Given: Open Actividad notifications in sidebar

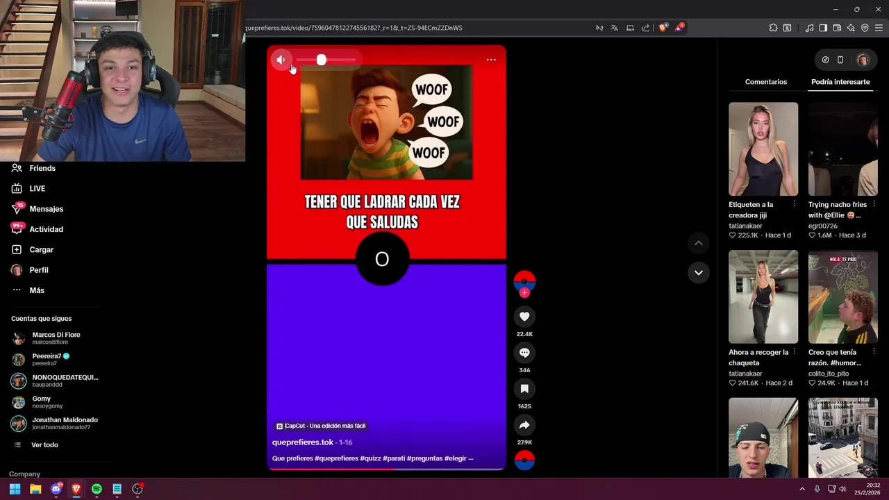Looking at the screenshot, I should click(x=38, y=229).
